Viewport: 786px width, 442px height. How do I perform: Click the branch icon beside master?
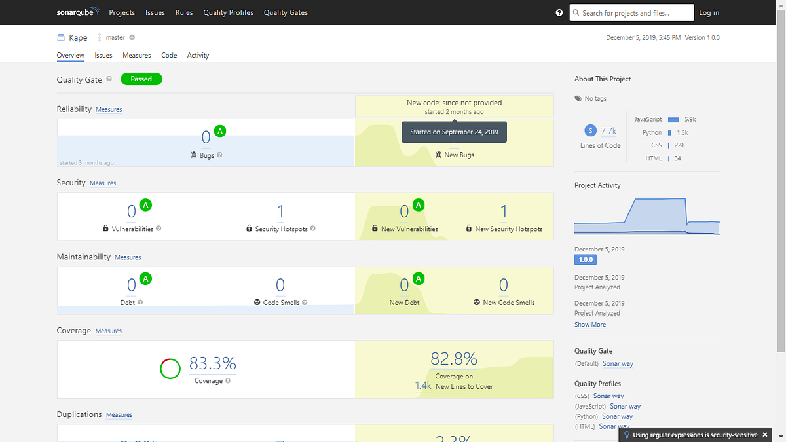pyautogui.click(x=100, y=38)
